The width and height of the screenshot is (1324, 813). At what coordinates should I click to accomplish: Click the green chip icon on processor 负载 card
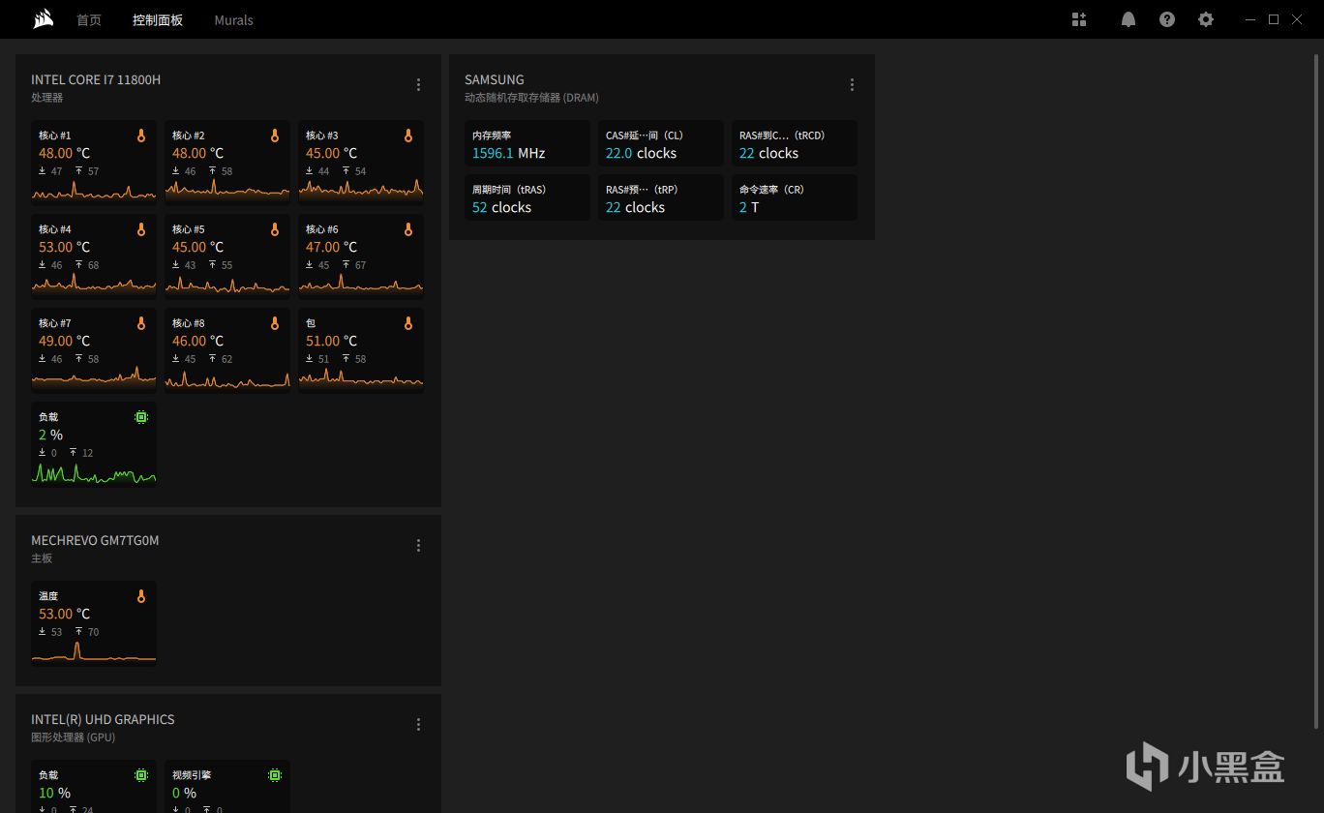tap(141, 417)
